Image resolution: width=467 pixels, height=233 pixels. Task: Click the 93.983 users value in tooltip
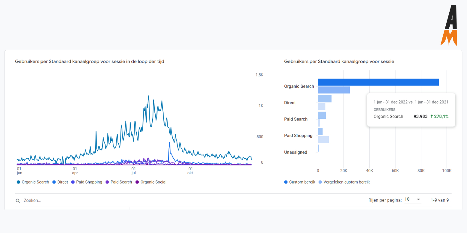(421, 116)
